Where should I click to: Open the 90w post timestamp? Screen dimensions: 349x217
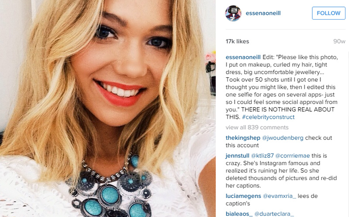tap(339, 41)
